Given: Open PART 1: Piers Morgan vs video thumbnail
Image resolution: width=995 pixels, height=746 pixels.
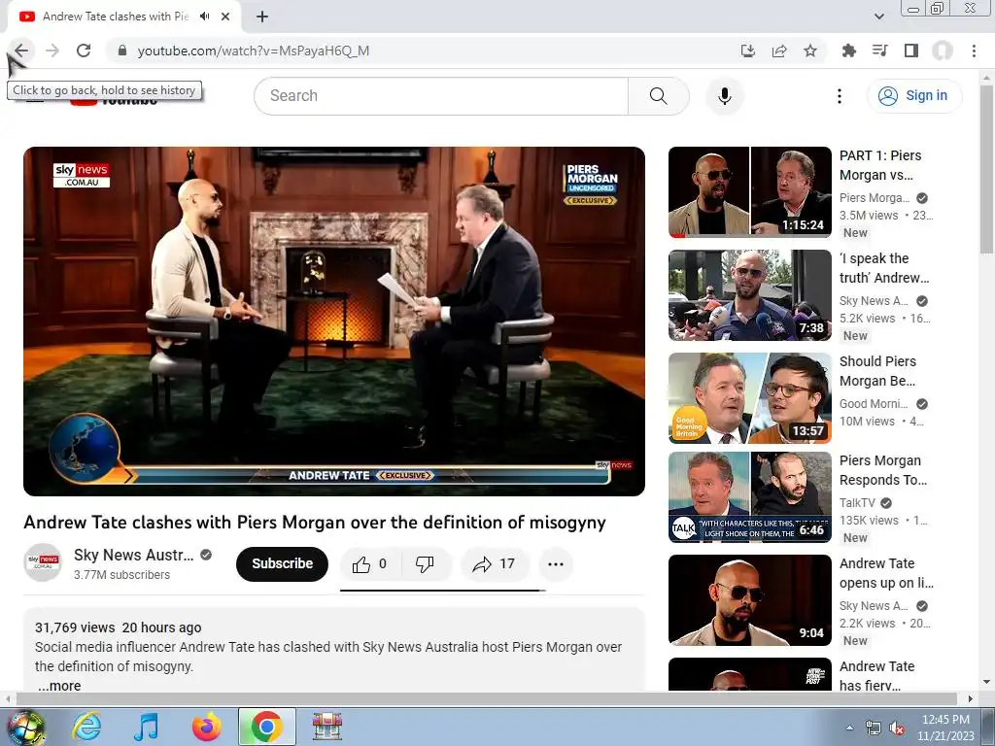Looking at the screenshot, I should 750,192.
